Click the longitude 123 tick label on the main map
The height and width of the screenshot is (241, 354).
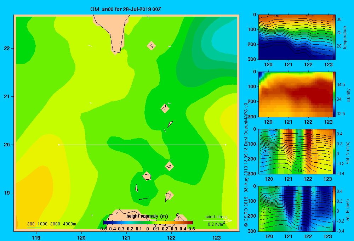point(217,237)
